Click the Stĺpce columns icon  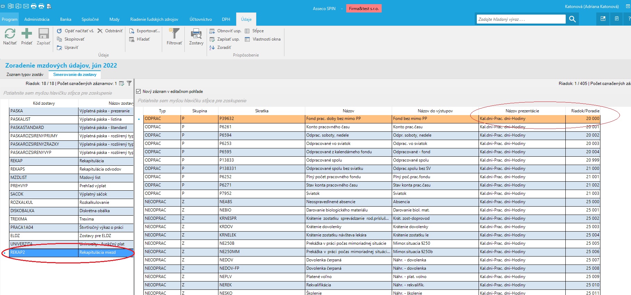click(x=247, y=31)
